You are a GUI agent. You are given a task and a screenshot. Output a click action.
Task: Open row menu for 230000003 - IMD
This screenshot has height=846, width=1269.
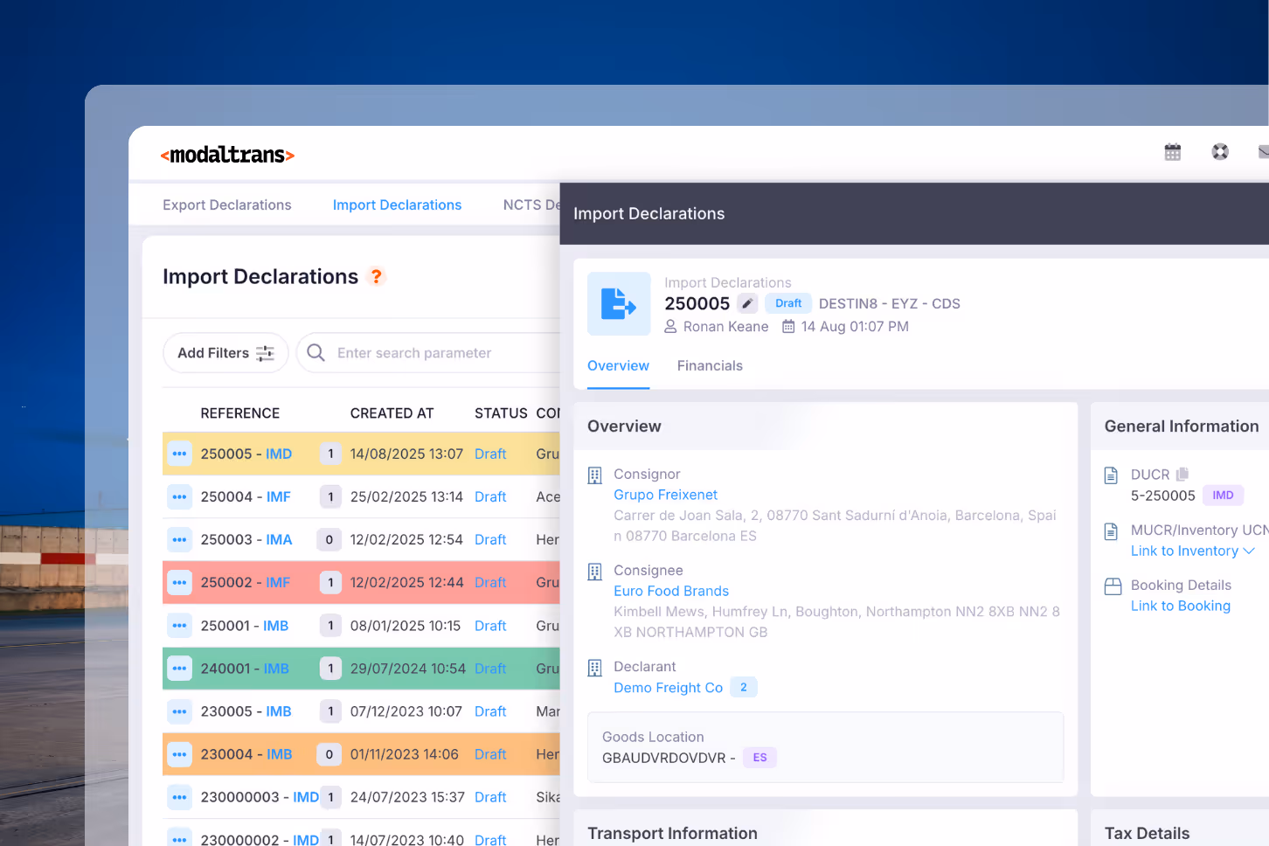(179, 797)
